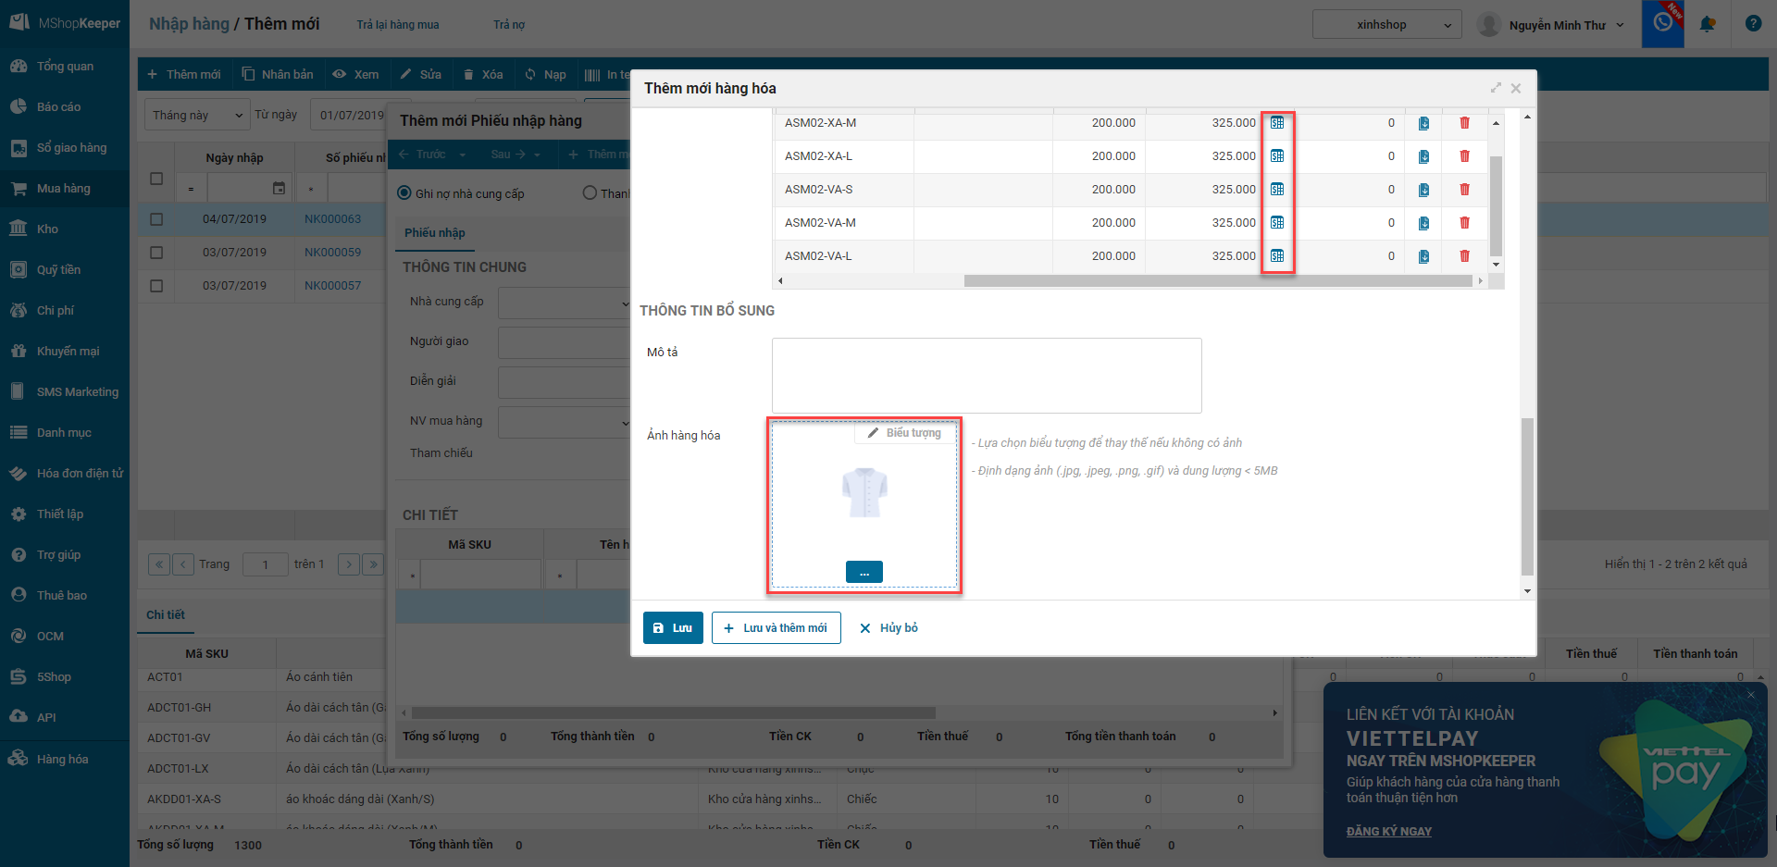Click the page number field beside Trang
This screenshot has width=1777, height=867.
(265, 564)
